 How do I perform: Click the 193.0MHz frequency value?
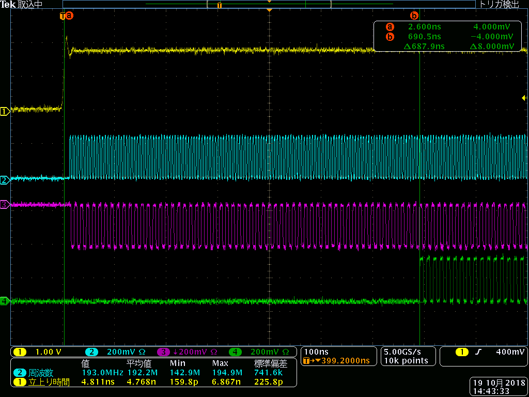(103, 373)
